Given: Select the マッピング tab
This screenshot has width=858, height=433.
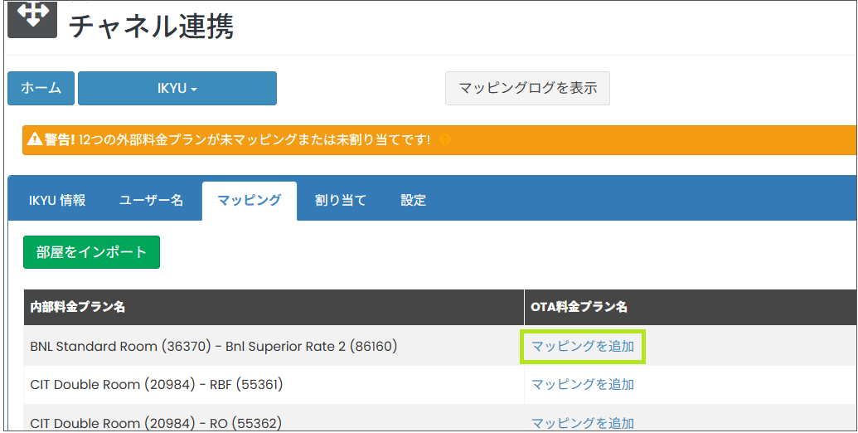Looking at the screenshot, I should coord(249,200).
